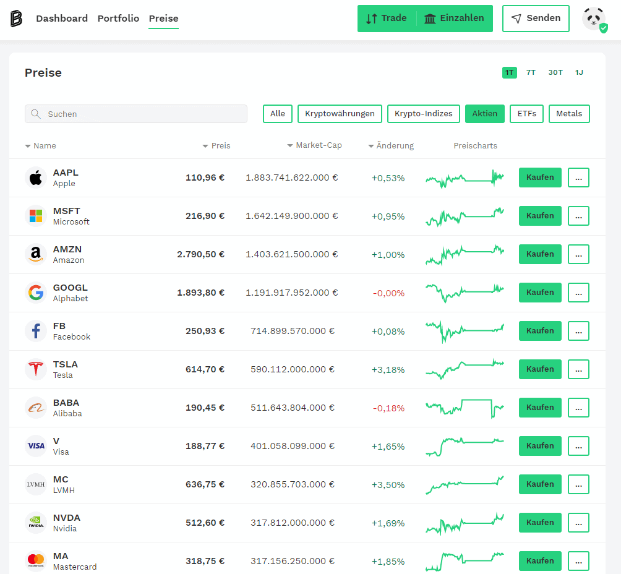Screen dimensions: 621x574
Task: Open more options for TSLA row
Action: point(578,369)
